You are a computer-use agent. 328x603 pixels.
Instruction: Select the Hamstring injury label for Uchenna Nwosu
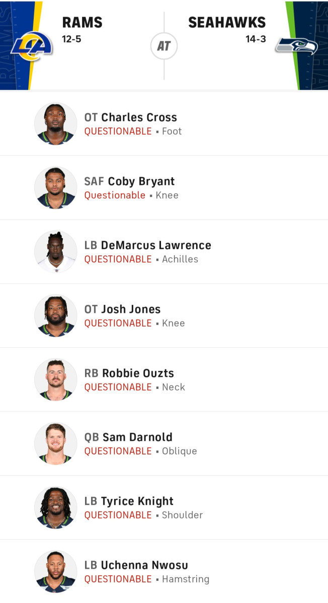tap(186, 579)
